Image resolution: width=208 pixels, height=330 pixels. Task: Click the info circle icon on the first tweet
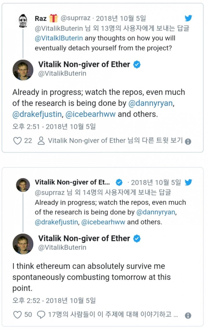tap(188, 141)
